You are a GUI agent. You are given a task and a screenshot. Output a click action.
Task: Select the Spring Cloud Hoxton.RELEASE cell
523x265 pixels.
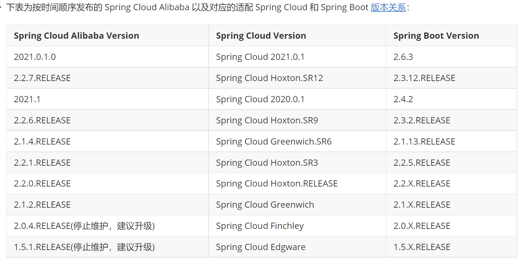(297, 184)
